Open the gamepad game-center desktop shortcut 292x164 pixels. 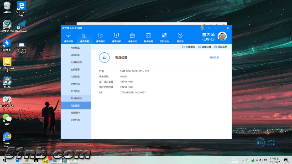click(7, 102)
